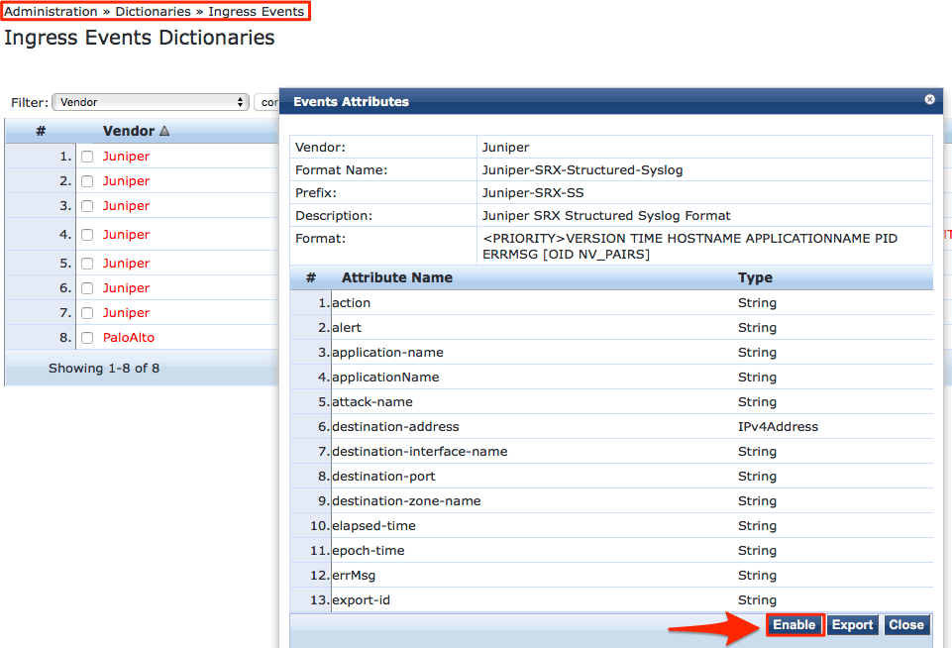
Task: Tick checkbox for row 5 Juniper
Action: point(87,264)
